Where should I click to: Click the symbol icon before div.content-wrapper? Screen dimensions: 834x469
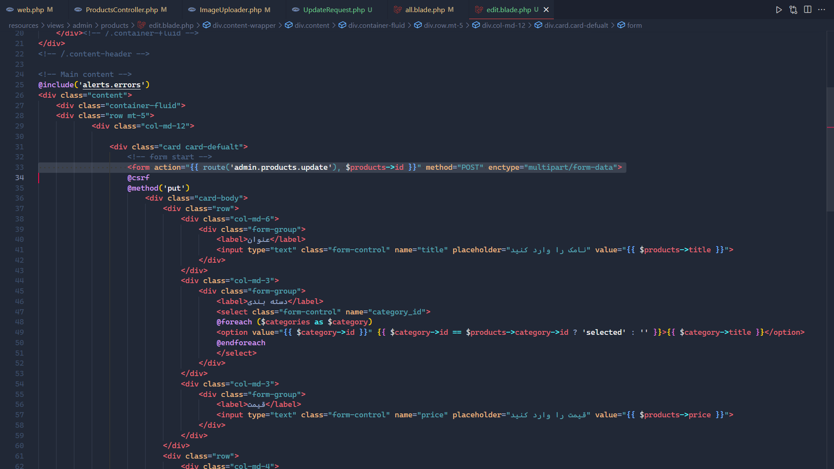pos(207,25)
